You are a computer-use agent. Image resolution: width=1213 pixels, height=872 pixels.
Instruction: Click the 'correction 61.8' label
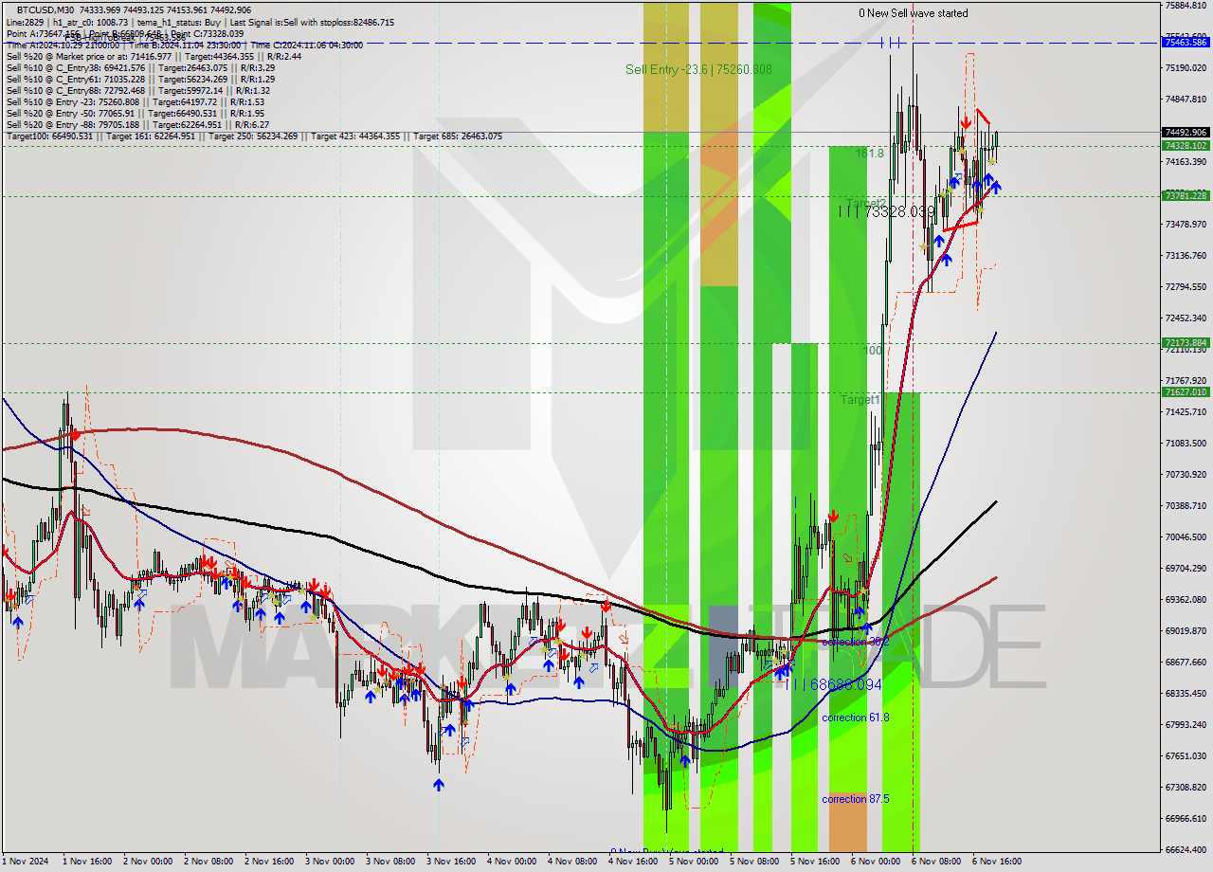(x=855, y=718)
